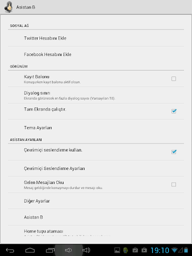Open the Diyalog sınırı setting
This screenshot has width=192, height=256.
click(96, 95)
